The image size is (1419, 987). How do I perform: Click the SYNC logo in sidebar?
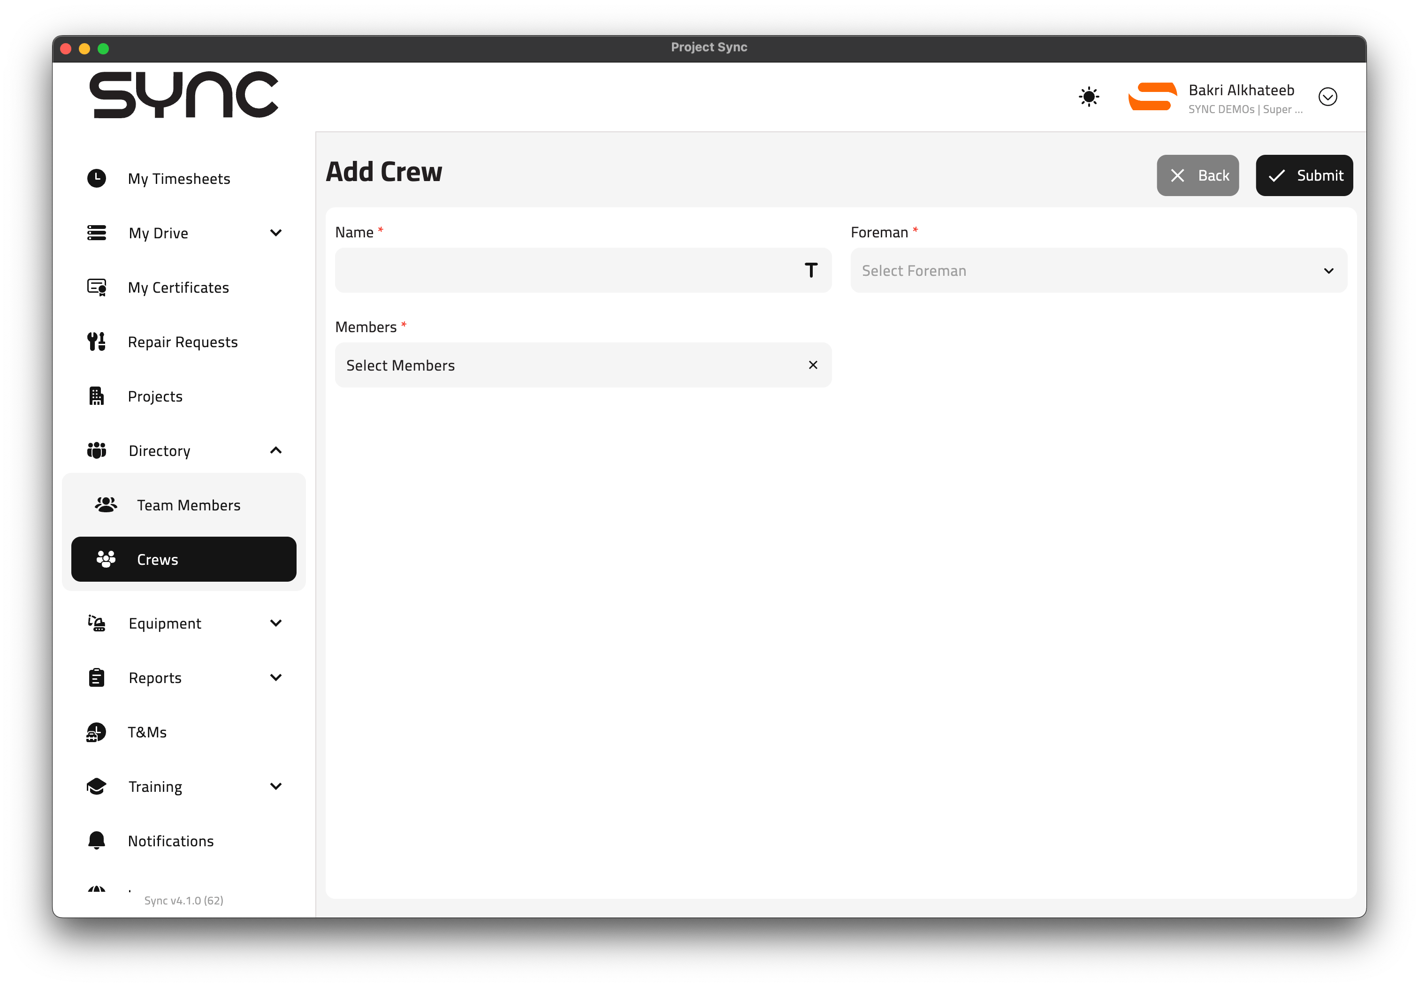tap(183, 95)
